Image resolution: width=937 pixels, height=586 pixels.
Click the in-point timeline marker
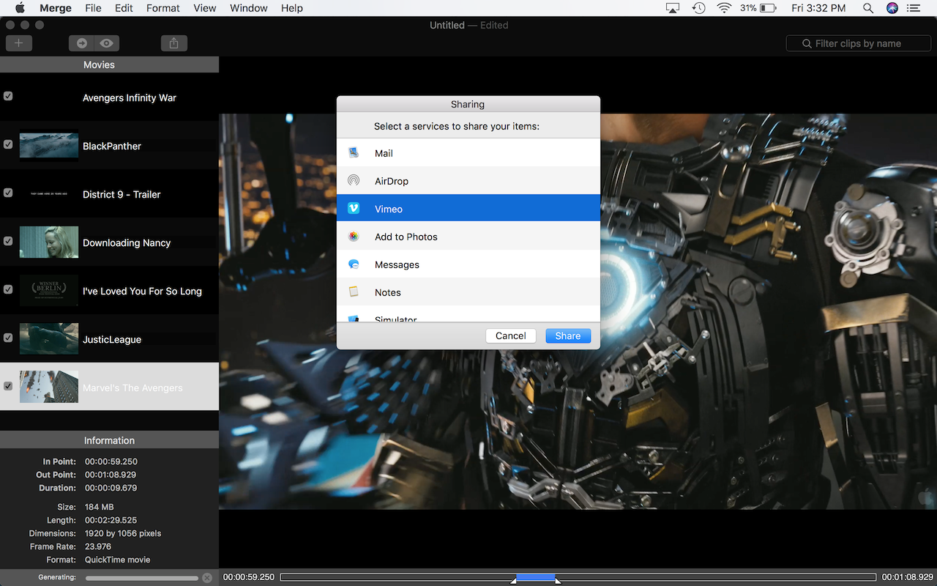tap(514, 582)
